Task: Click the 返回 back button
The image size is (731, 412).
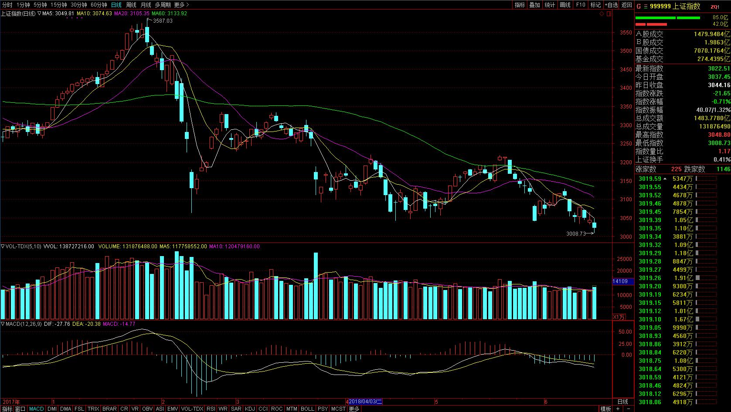Action: pos(627,5)
